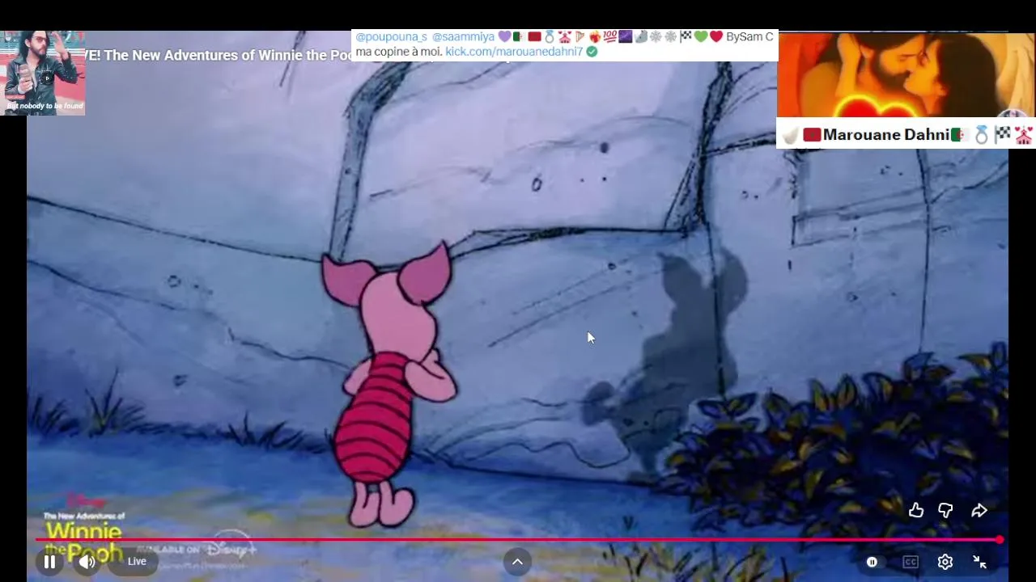This screenshot has width=1036, height=582.
Task: Mute the video volume
Action: pos(87,562)
